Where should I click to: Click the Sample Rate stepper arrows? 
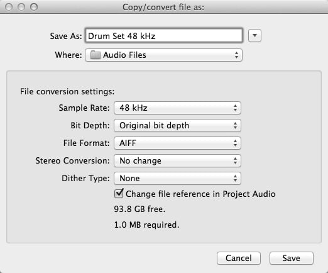pyautogui.click(x=236, y=108)
